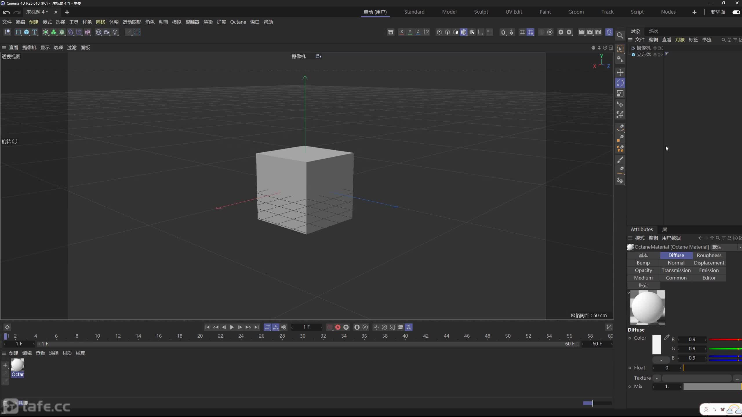The image size is (742, 417).
Task: Click Texture browse ellipsis button
Action: (737, 378)
